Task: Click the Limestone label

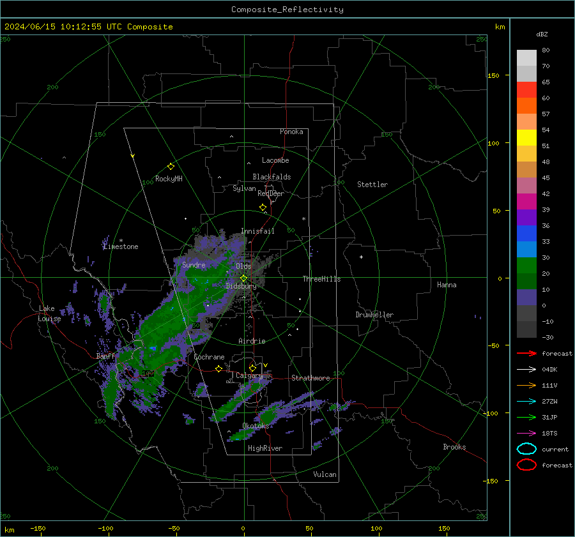Action: point(121,246)
